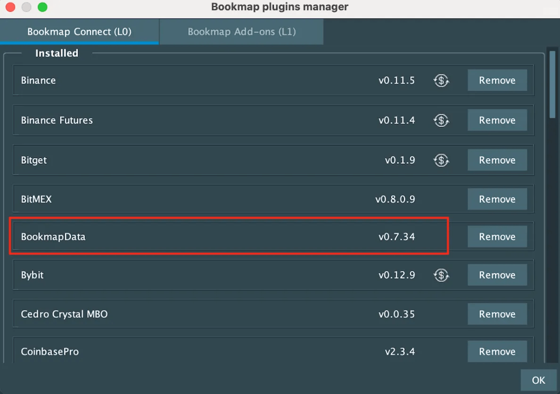Click the dollar icon in the Bitget row

pyautogui.click(x=441, y=160)
